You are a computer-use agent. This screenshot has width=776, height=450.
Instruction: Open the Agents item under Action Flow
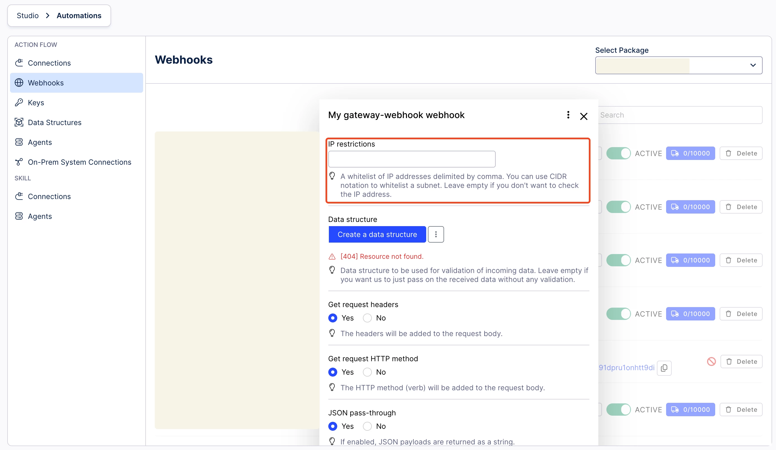(40, 142)
